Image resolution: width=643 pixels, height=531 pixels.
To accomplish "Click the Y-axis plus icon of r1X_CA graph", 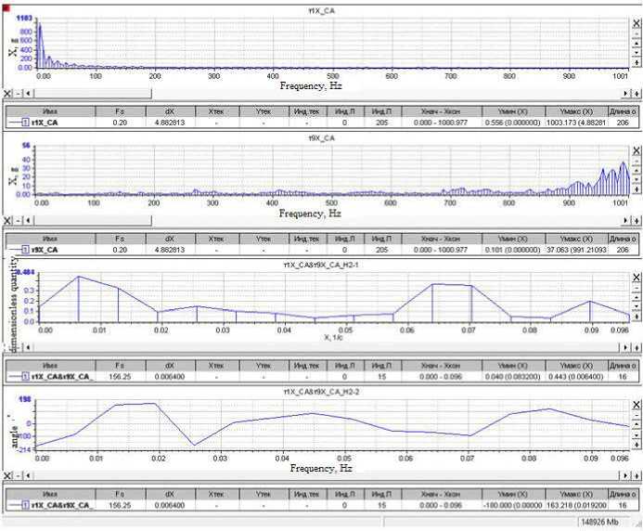I will [636, 63].
